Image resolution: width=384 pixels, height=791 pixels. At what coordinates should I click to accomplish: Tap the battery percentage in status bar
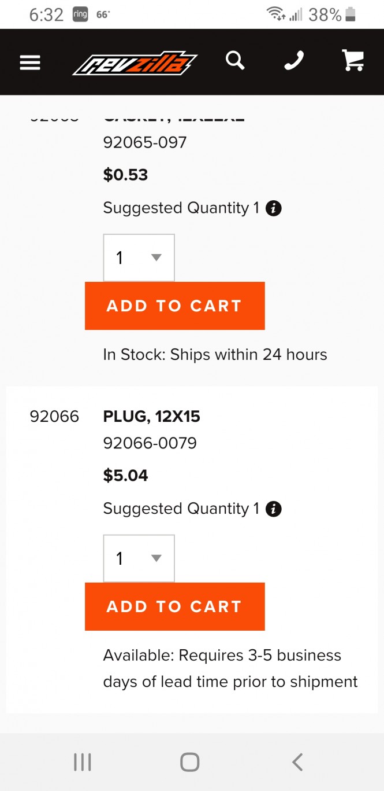point(325,15)
